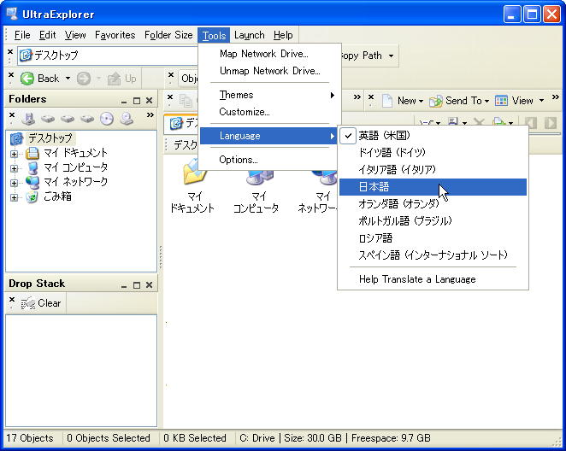This screenshot has height=451, width=566.
Task: Open the Themes submenu
Action: pos(269,95)
